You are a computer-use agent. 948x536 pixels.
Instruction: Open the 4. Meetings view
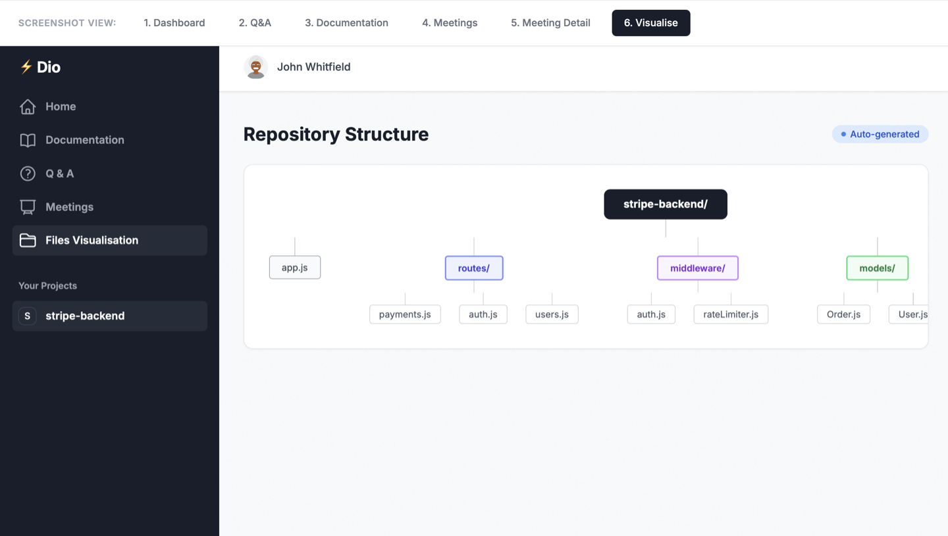point(450,22)
